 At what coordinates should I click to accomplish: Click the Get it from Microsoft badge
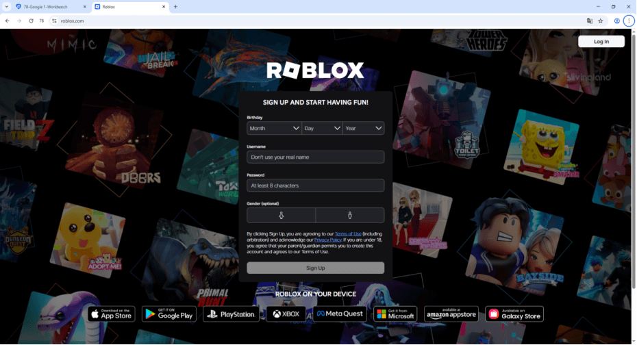coord(395,314)
